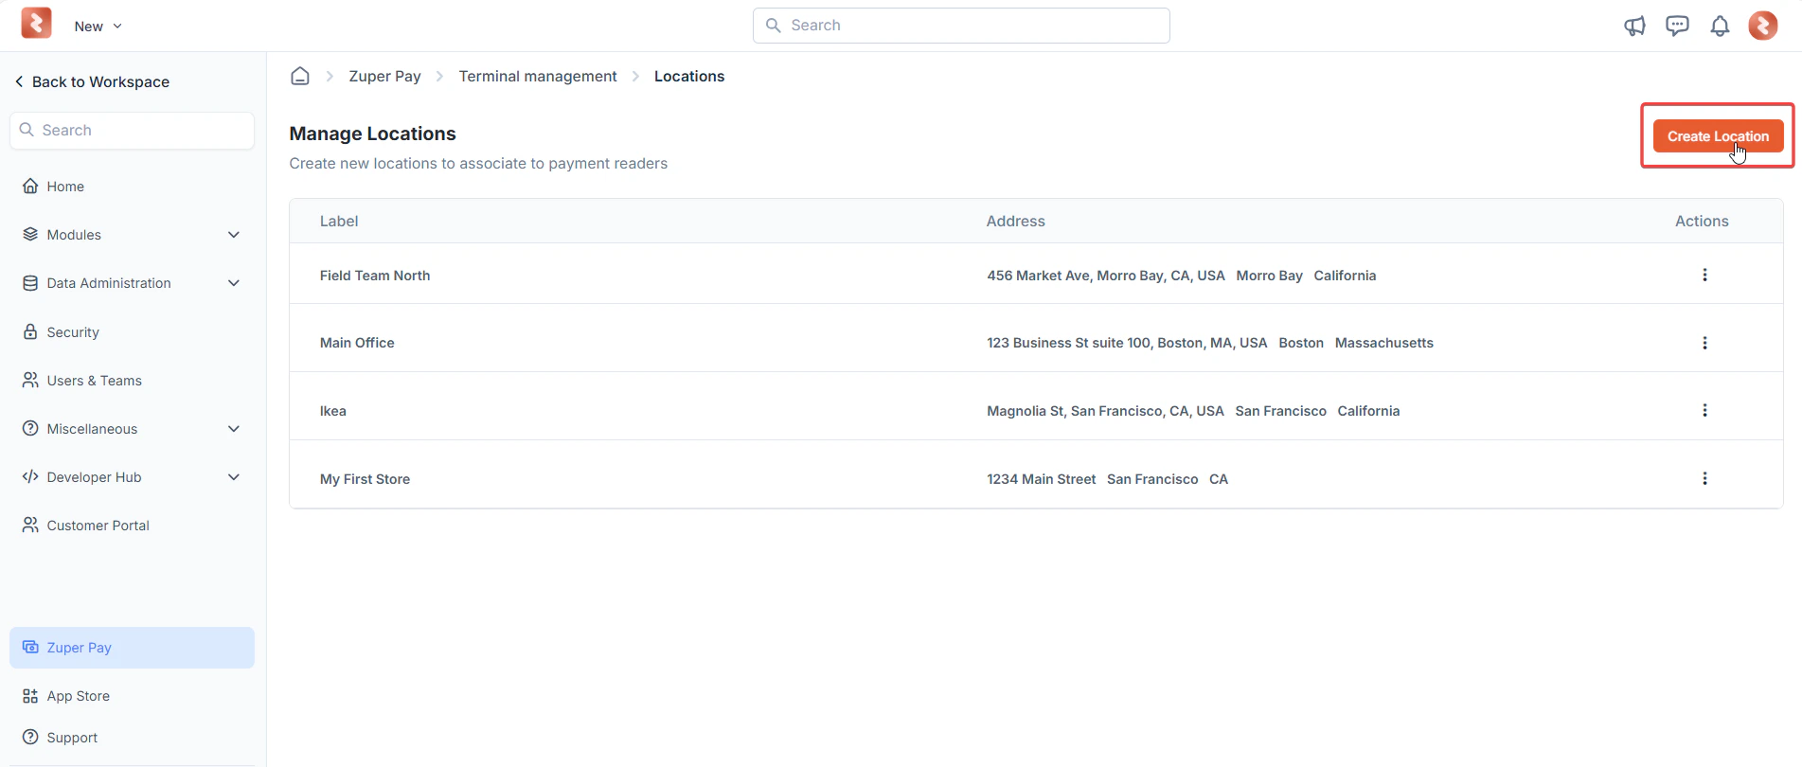
Task: Click the Customer Portal people icon
Action: 30,525
